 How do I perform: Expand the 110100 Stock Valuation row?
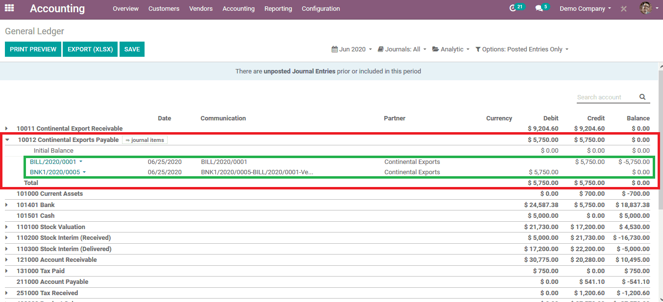tap(6, 227)
